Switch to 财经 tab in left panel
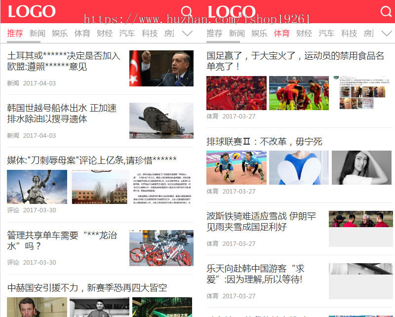 105,33
